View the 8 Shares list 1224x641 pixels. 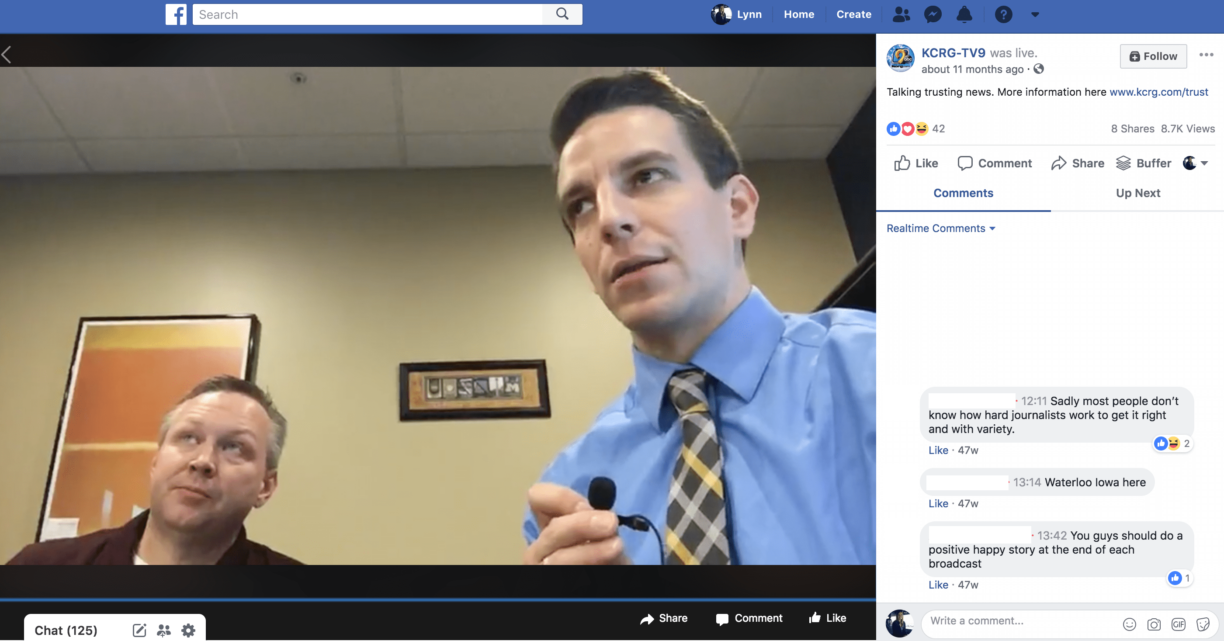click(1132, 129)
